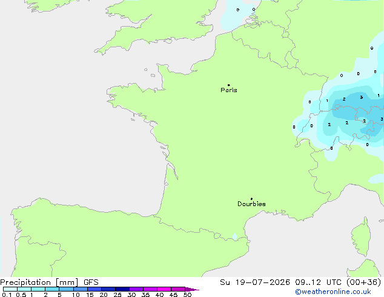This screenshot has width=384, height=297.
Task: Pick the 1–2 mm legend swatch
Action: pyautogui.click(x=38, y=289)
